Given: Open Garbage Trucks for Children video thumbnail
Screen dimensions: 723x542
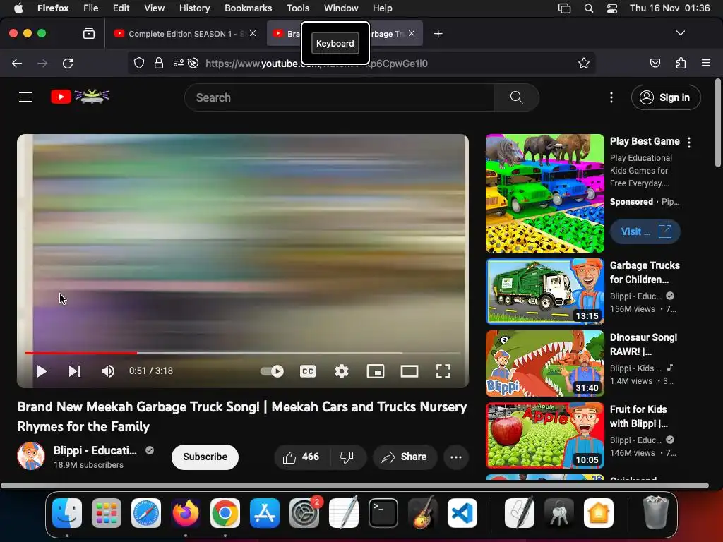Looking at the screenshot, I should coord(544,291).
